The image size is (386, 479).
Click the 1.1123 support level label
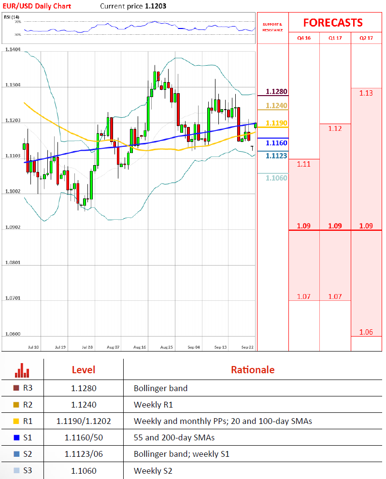[277, 155]
